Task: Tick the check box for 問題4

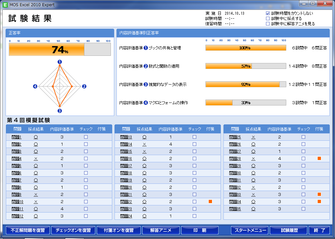Action: click(x=86, y=159)
